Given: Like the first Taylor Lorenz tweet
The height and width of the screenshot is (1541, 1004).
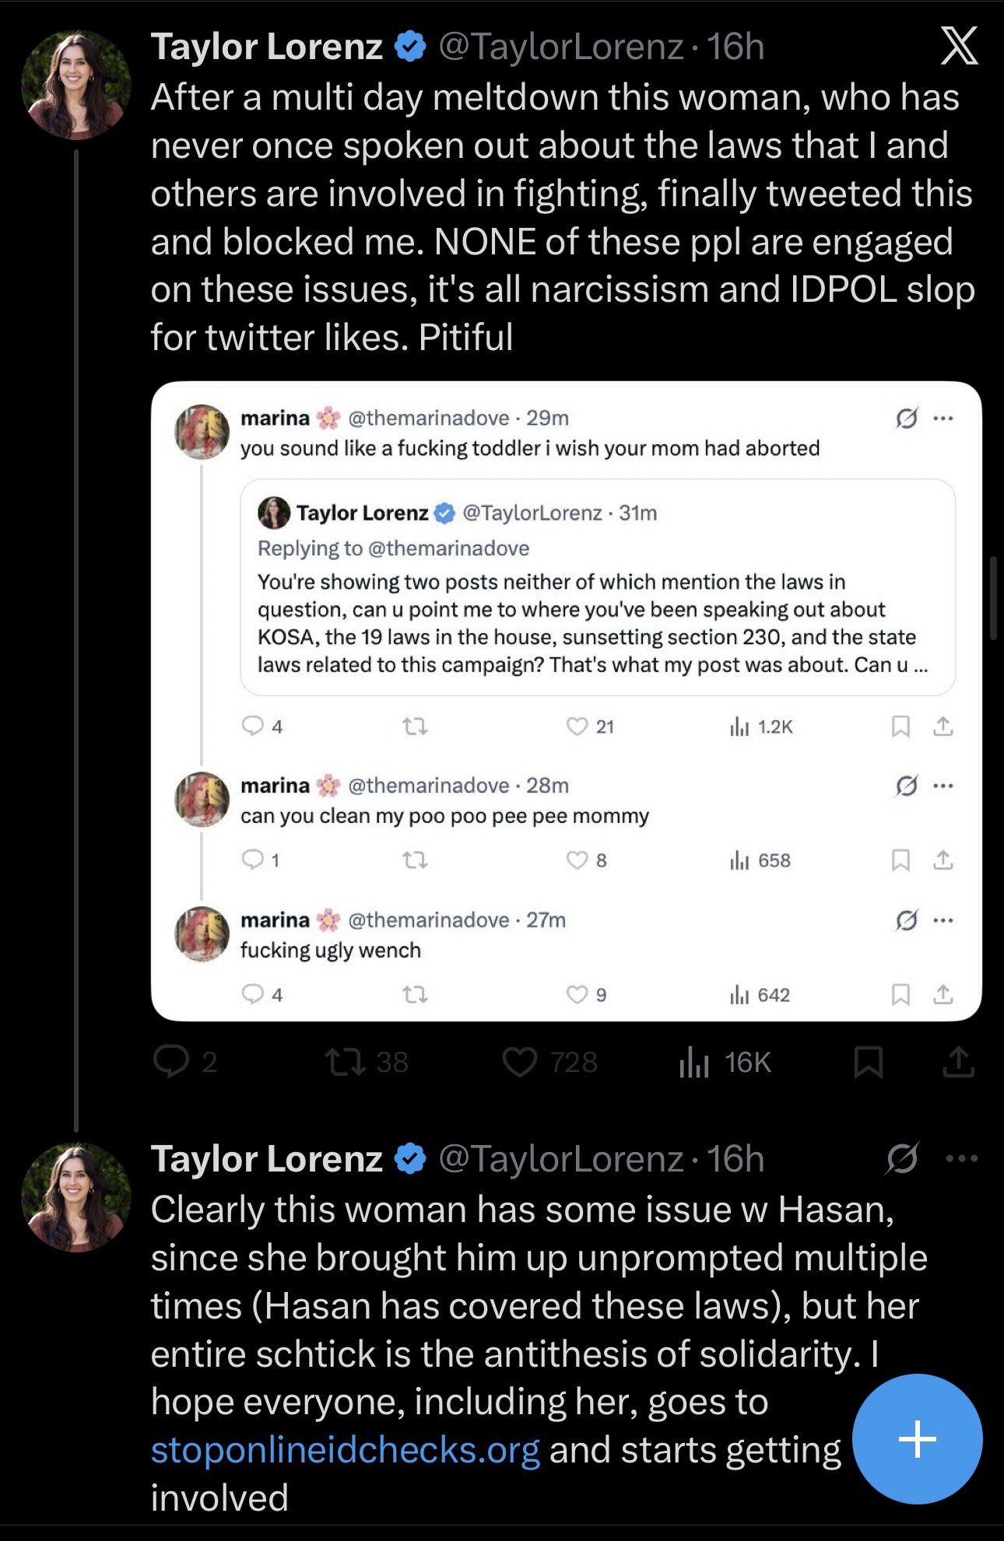Looking at the screenshot, I should coord(520,1062).
